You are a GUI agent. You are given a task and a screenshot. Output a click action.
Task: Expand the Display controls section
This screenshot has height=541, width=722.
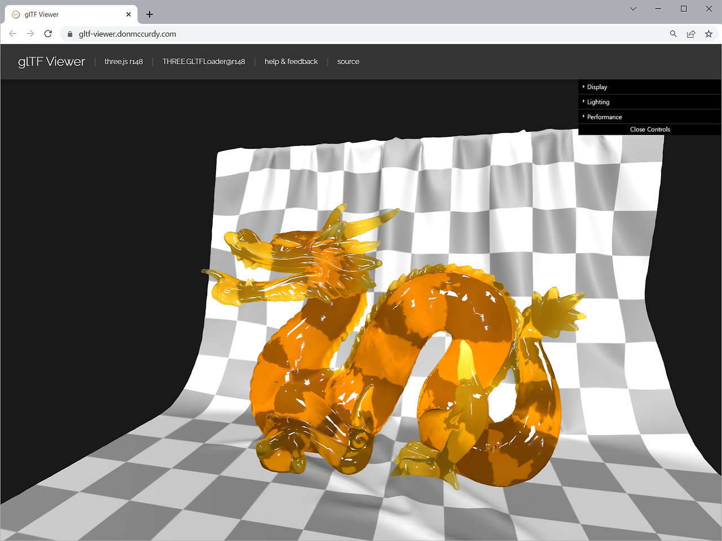click(598, 87)
